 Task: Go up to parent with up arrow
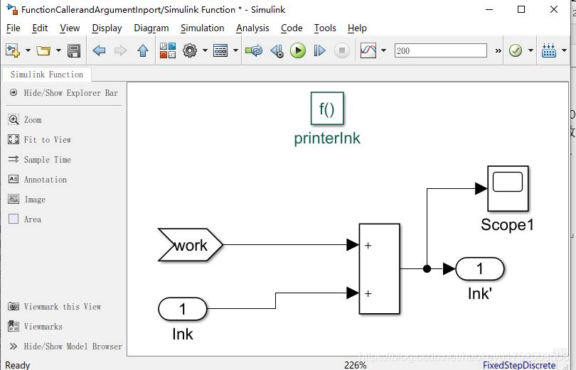click(x=143, y=50)
